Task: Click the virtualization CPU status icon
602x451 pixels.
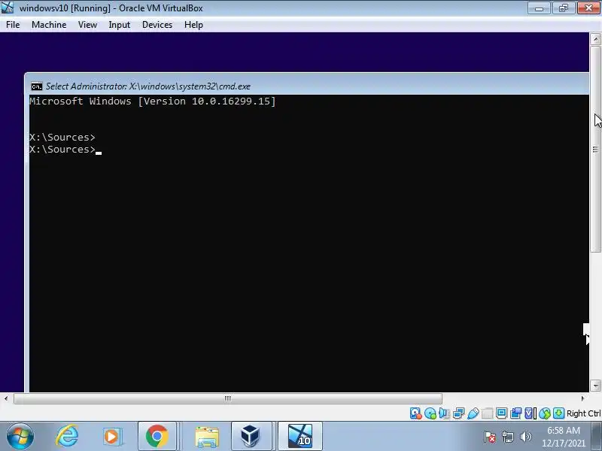Action: pos(530,413)
